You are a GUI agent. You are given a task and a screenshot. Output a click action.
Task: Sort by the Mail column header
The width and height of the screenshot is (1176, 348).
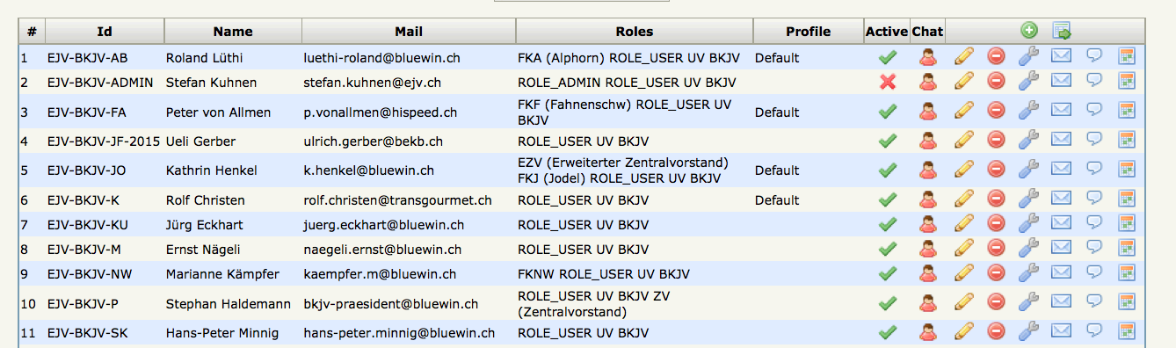(409, 32)
